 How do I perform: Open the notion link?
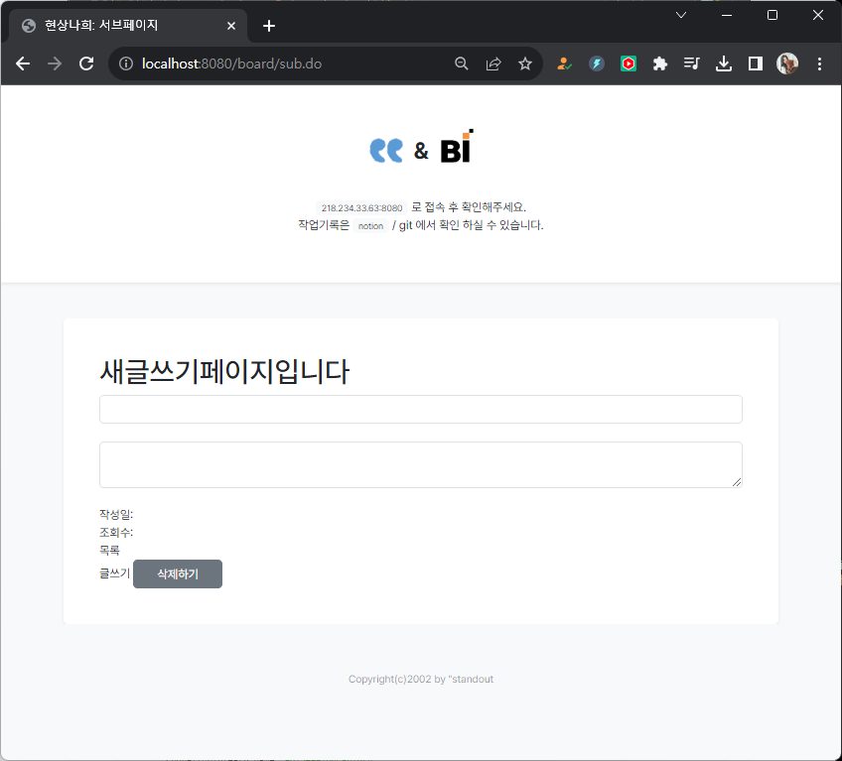370,226
